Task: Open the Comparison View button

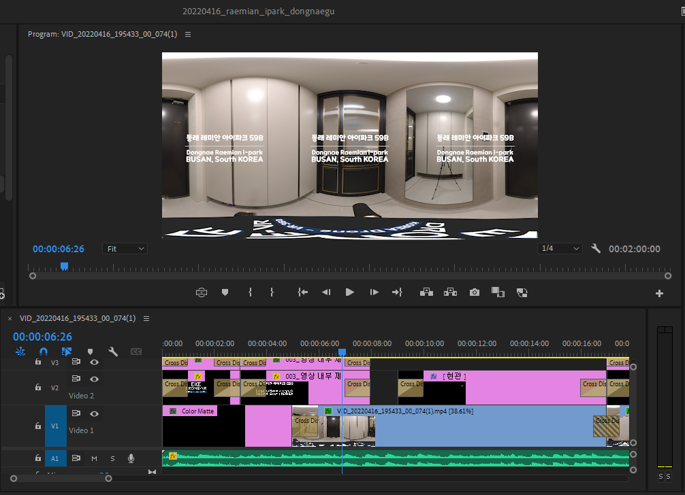Action: pyautogui.click(x=498, y=292)
